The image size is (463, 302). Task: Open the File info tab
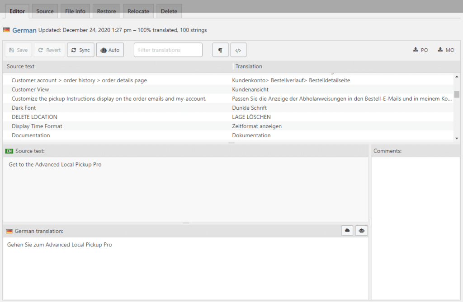(76, 11)
